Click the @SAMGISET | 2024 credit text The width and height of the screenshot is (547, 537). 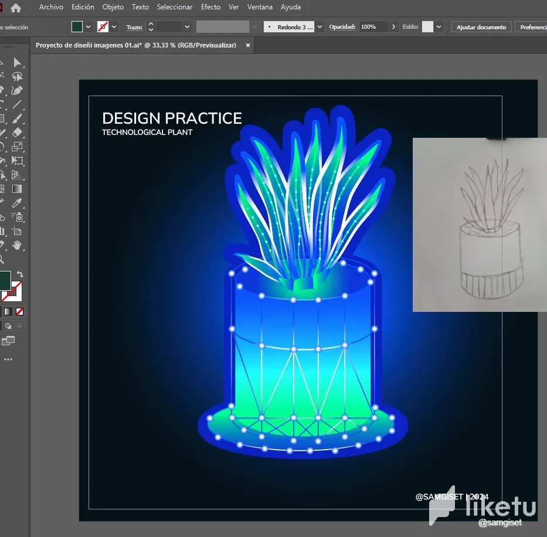(452, 497)
